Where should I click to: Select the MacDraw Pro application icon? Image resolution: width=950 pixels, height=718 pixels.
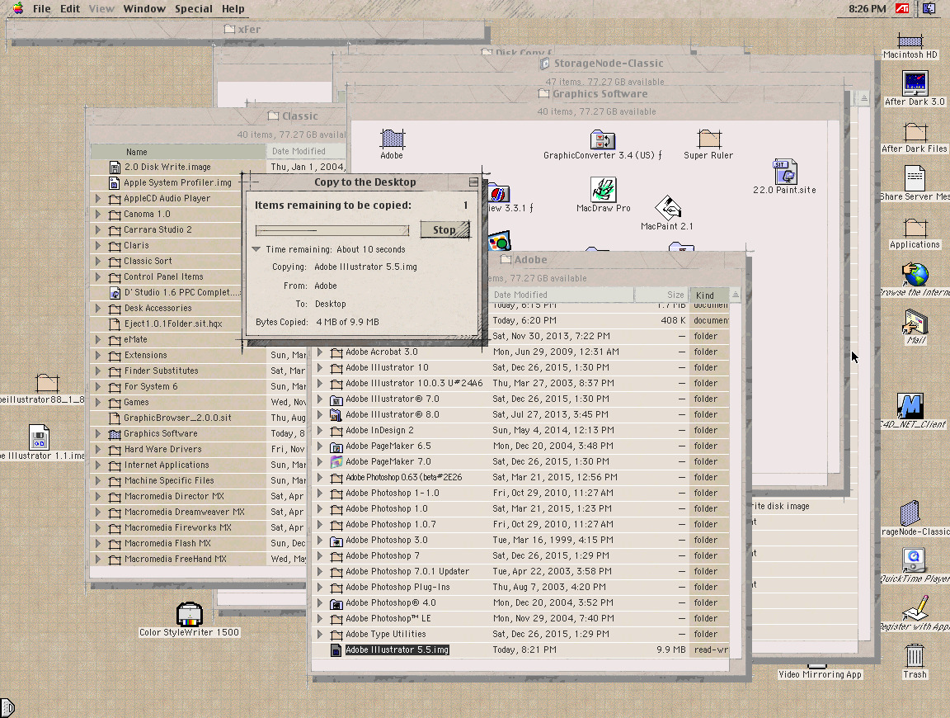[603, 189]
